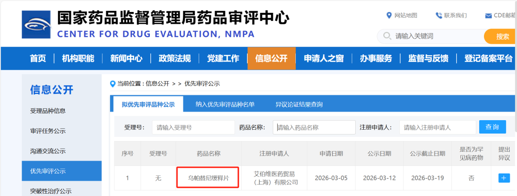Click the CDE mailbox envelope icon
The width and height of the screenshot is (517, 196).
coord(488,16)
